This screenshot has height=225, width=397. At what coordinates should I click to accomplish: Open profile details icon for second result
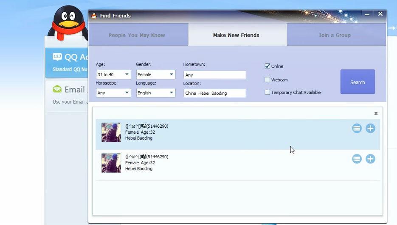click(357, 159)
